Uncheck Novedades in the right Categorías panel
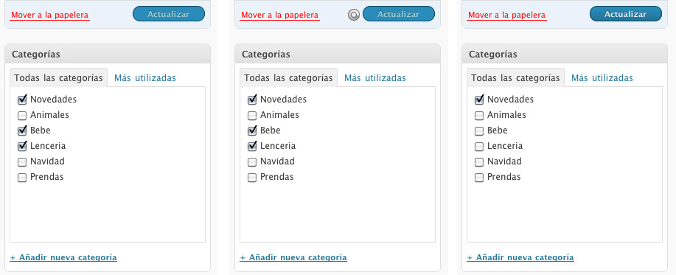Screen dimensions: 676x275 click(479, 100)
